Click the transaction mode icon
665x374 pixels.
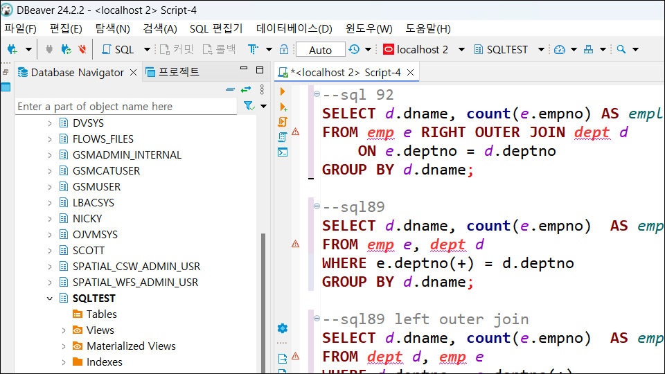254,50
